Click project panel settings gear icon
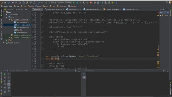 (26, 9)
